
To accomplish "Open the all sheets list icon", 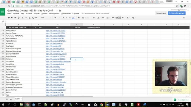I will tap(11, 99).
